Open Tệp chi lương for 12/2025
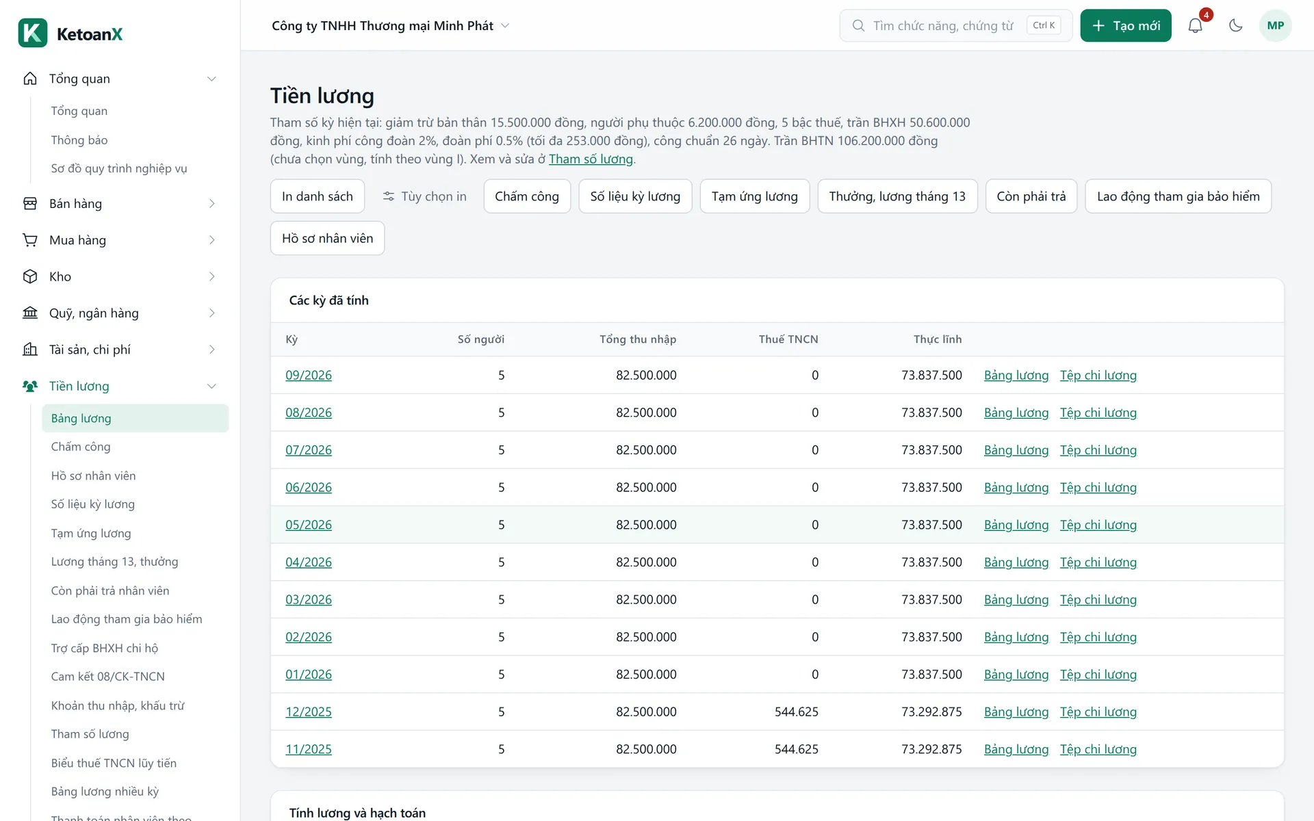The image size is (1314, 821). [x=1098, y=712]
